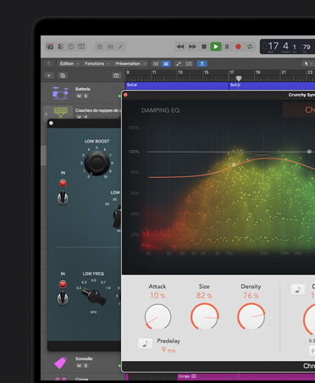Image resolution: width=315 pixels, height=383 pixels.
Task: Click the back arrow in tracks menu bar
Action: click(x=49, y=64)
